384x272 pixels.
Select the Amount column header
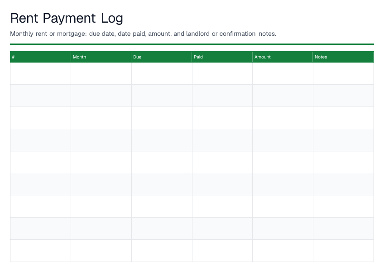click(283, 57)
